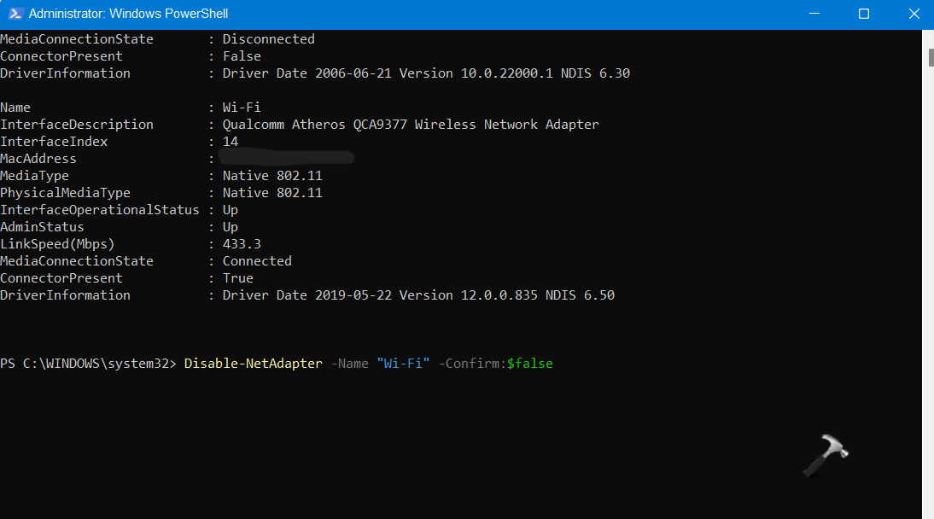This screenshot has width=934, height=519.
Task: Click the LinkSpeed value 433.3
Action: pos(242,244)
